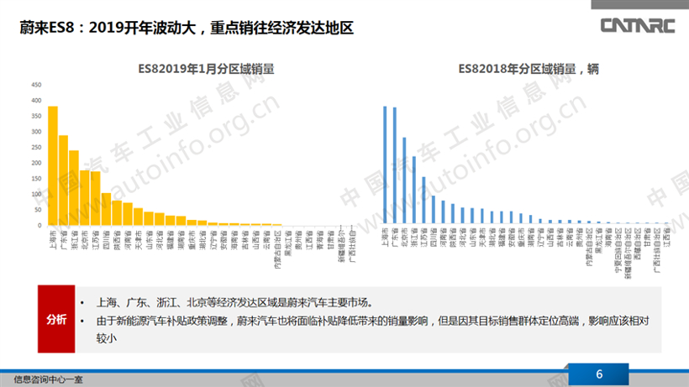The height and width of the screenshot is (387, 689).
Task: Select the trailing text '较小'
Action: [107, 338]
